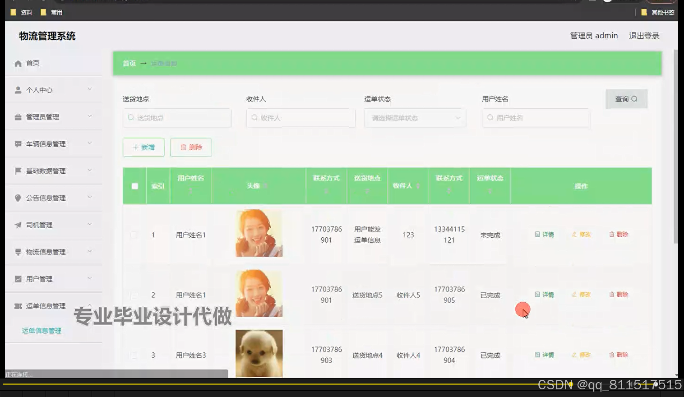684x397 pixels.
Task: Click the 车辆信息管理 vehicle icon
Action: tap(18, 143)
